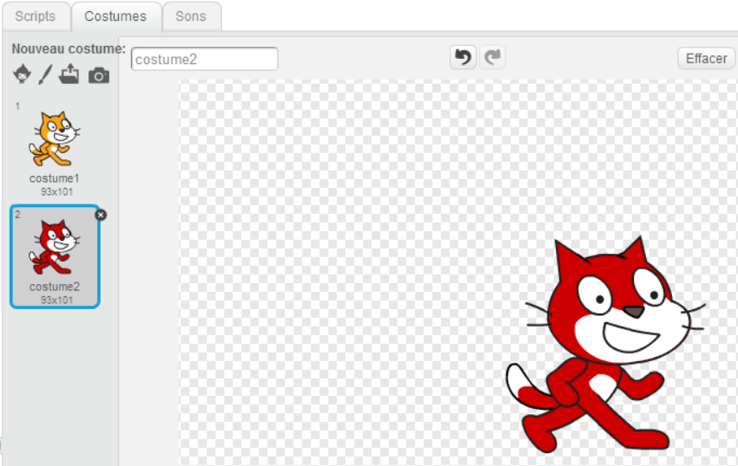This screenshot has height=466, width=738.
Task: Take new costume with camera icon
Action: [99, 75]
